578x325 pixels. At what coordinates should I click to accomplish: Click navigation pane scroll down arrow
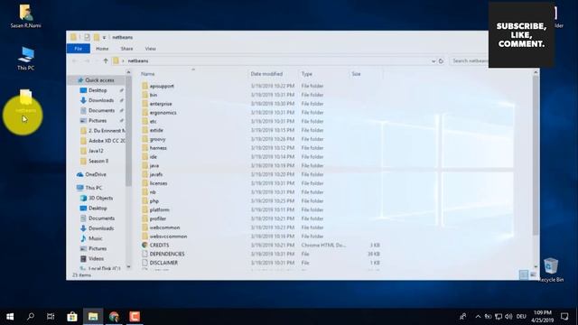[128, 267]
